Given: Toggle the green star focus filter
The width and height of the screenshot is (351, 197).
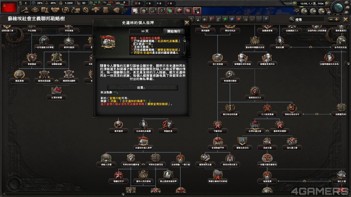Looking at the screenshot, I should coord(225,19).
